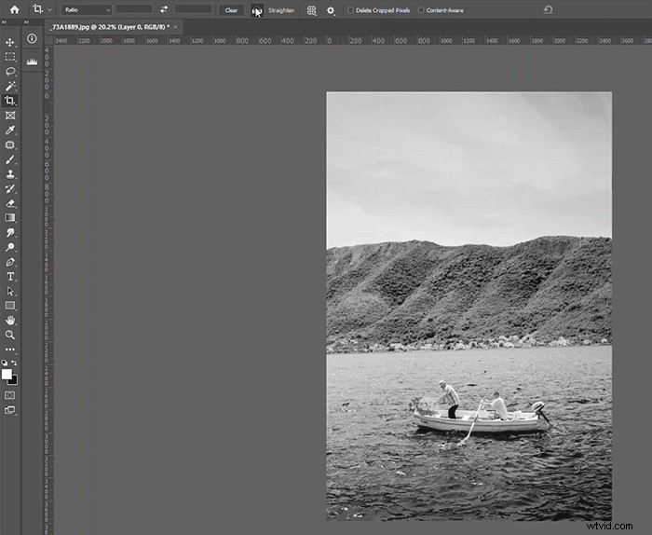This screenshot has height=535, width=652.
Task: Click the foreground color swatch
Action: 7,375
